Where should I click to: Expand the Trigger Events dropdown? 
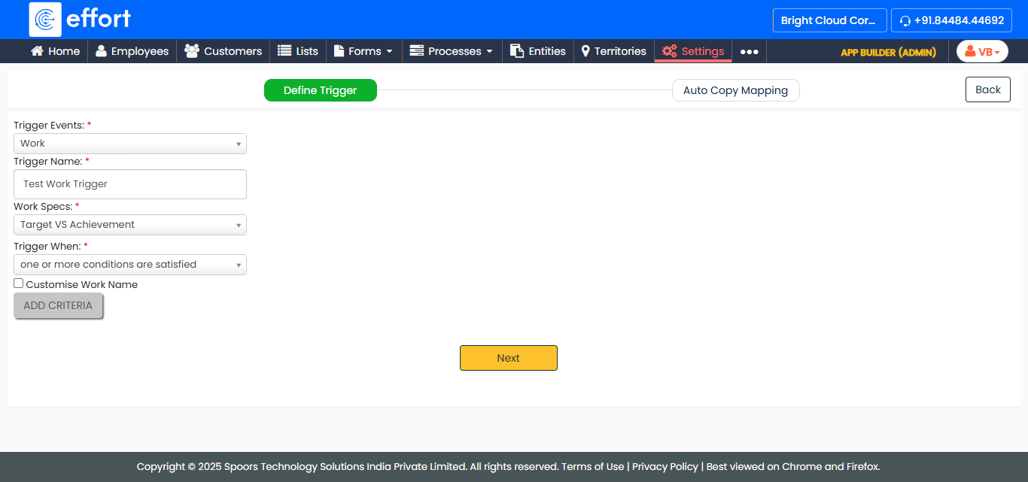tap(129, 144)
